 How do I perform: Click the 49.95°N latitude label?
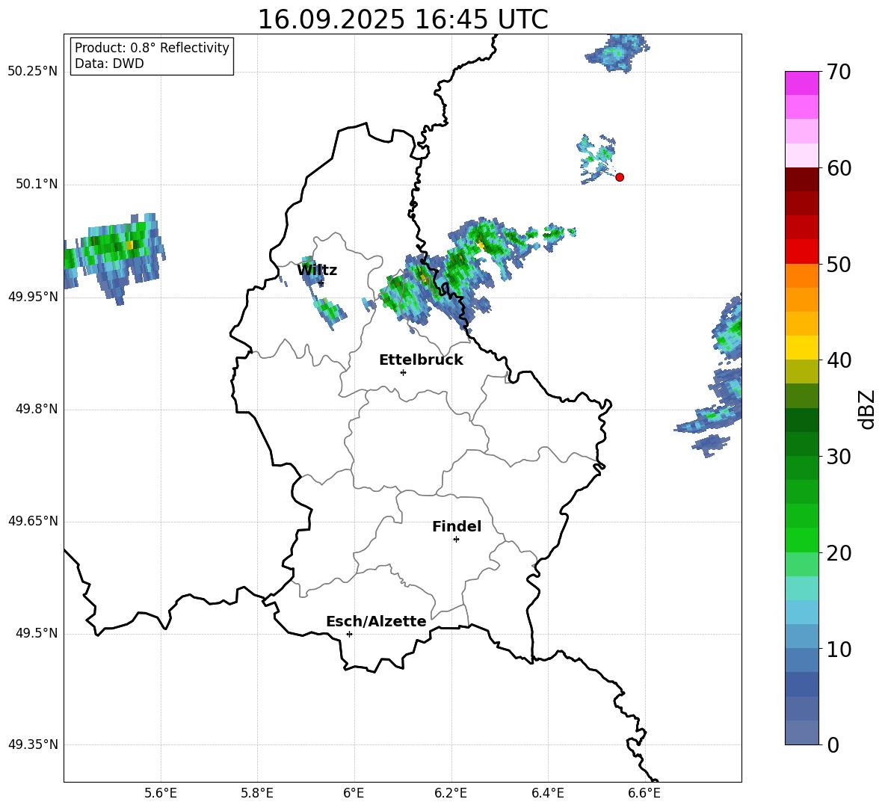[33, 297]
